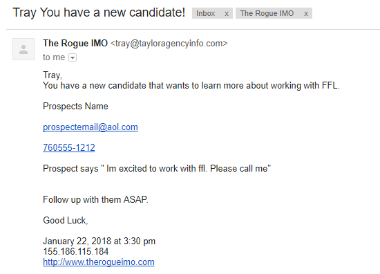Viewport: 380px width, 274px height.
Task: Click the 'Good Luck,' closing text
Action: pos(65,220)
